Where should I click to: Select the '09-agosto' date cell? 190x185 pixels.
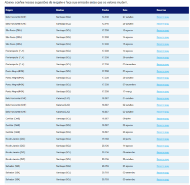point(128,166)
